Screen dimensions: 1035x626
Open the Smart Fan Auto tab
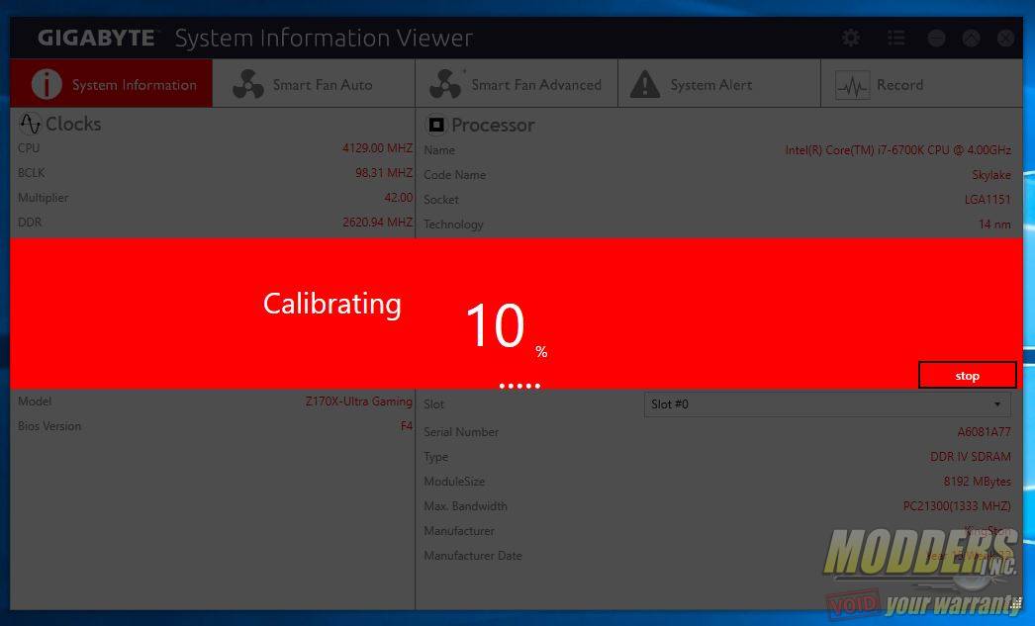click(x=315, y=84)
